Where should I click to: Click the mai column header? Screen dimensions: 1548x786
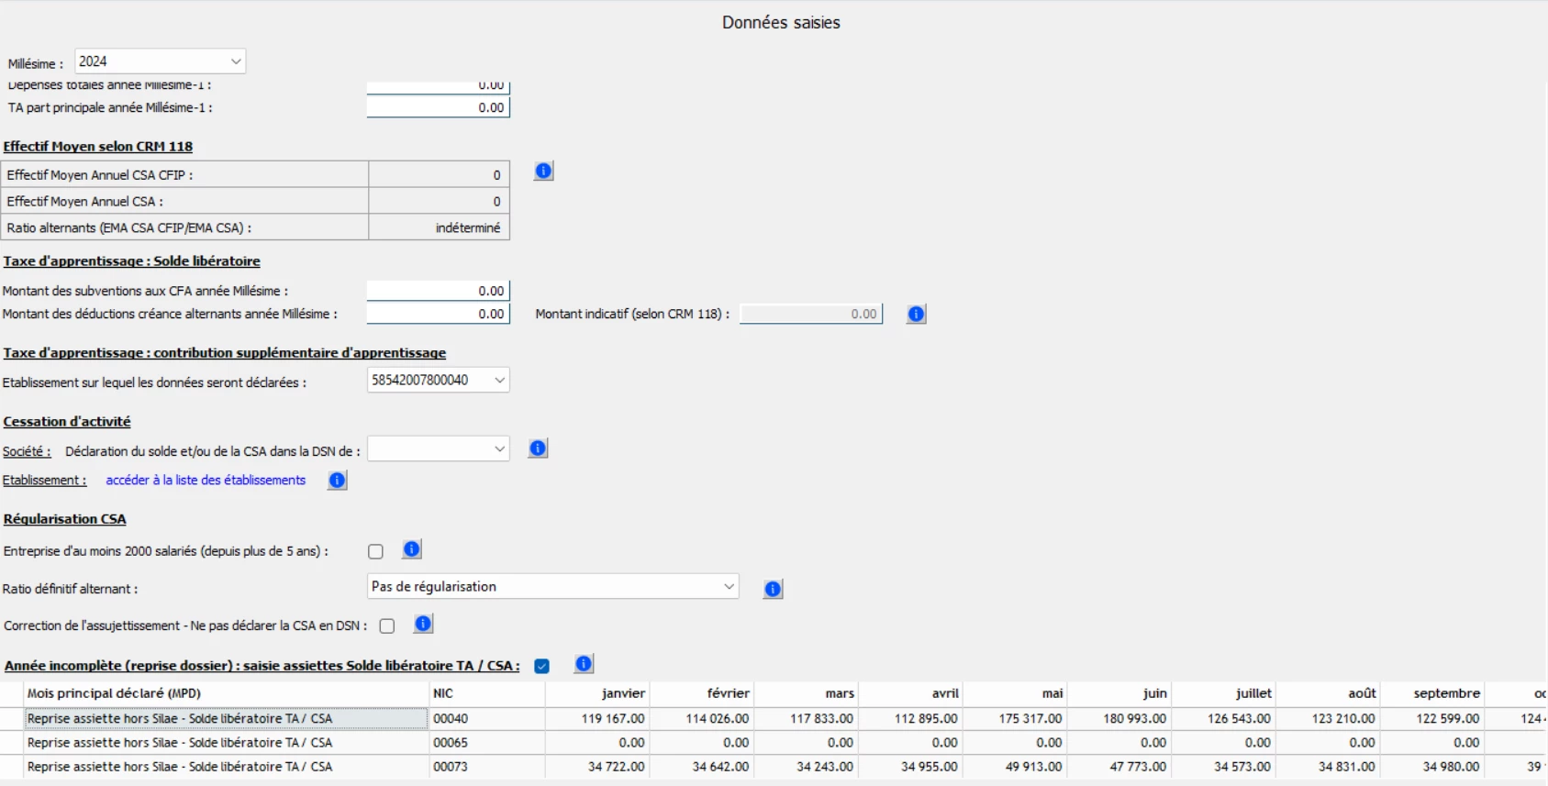(x=1016, y=693)
